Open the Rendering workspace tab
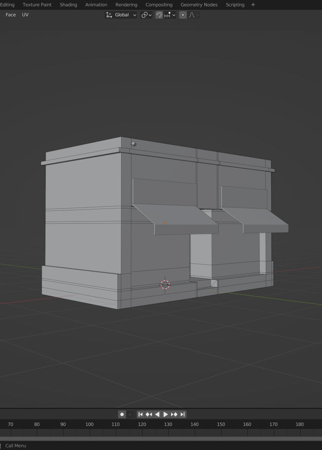 tap(126, 5)
